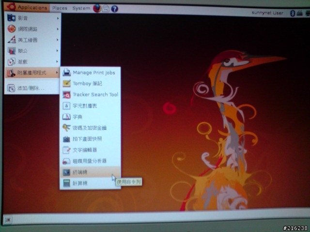This screenshot has height=232, width=310.
Task: Launch Firefox from the top panel
Action: click(x=97, y=9)
